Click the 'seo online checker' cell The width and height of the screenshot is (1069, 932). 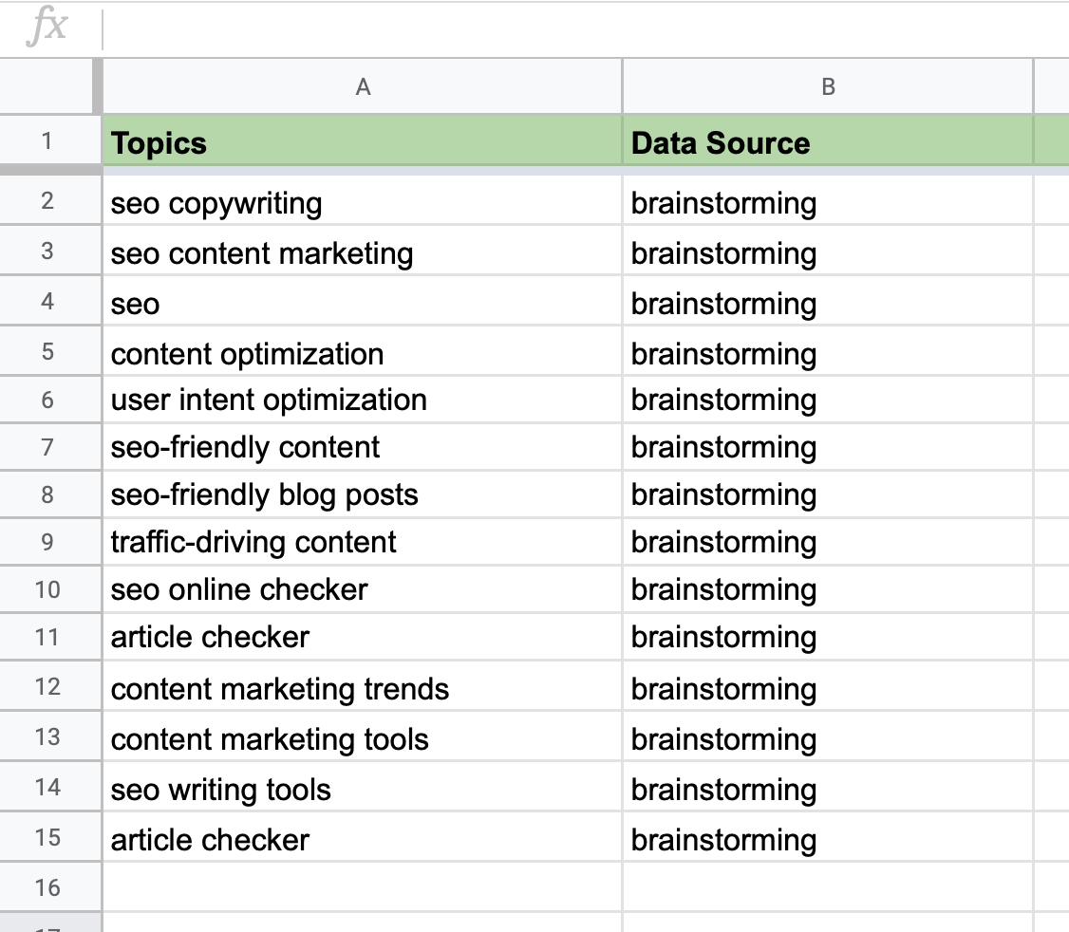pos(363,589)
